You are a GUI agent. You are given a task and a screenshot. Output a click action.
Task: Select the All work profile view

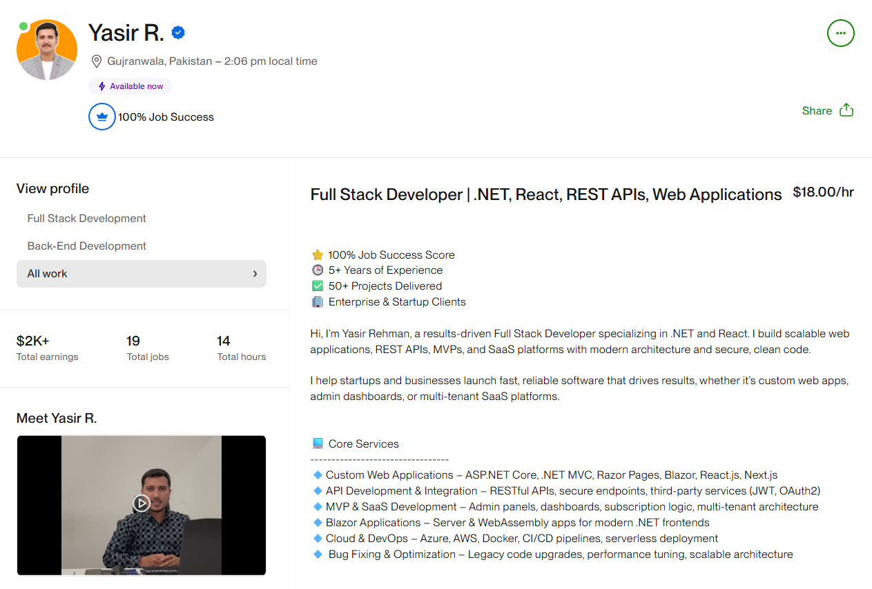click(48, 274)
